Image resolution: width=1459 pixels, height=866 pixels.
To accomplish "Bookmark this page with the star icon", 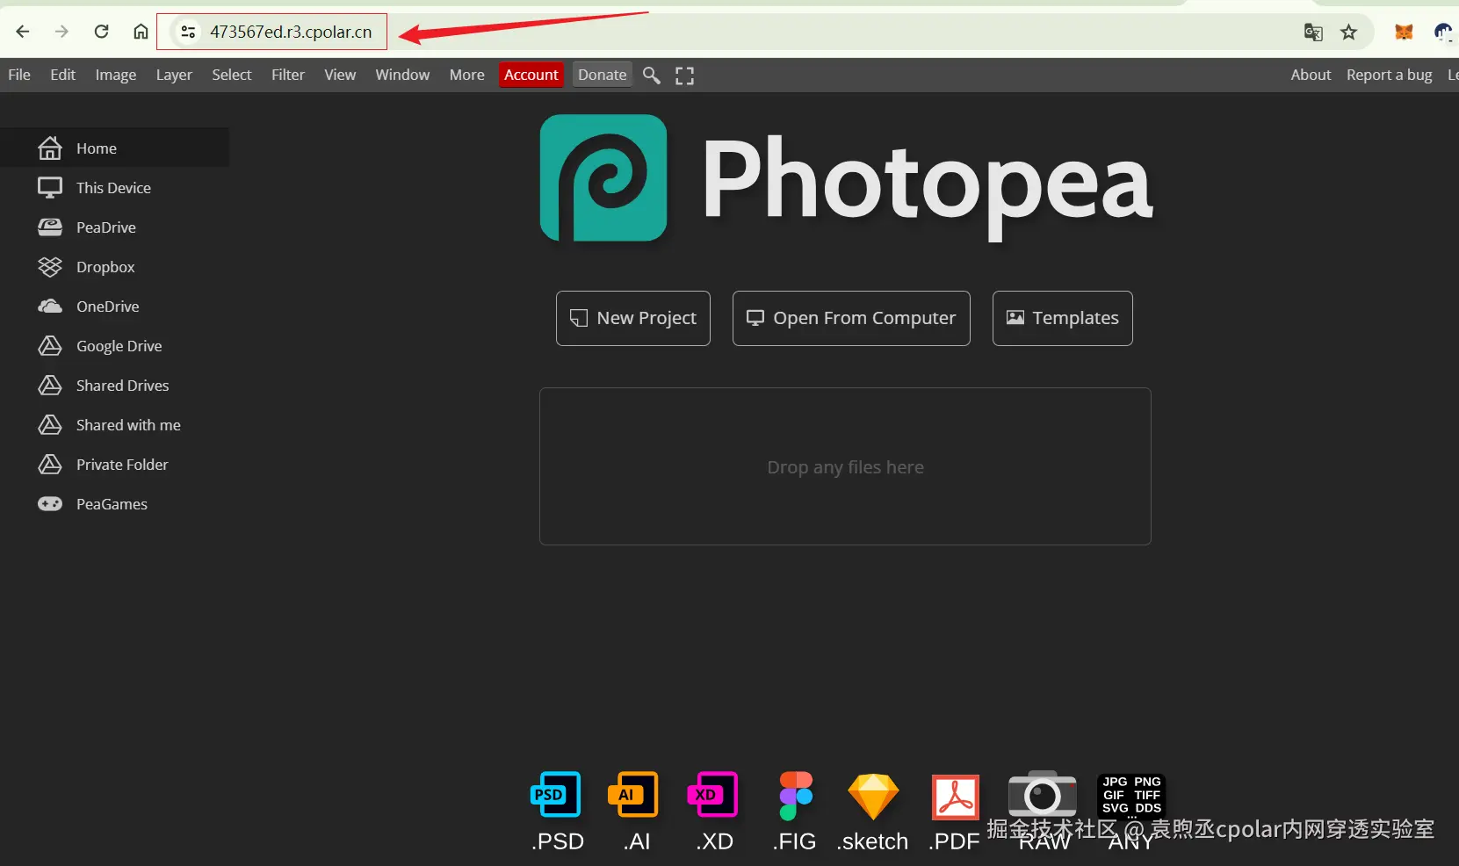I will [1349, 32].
